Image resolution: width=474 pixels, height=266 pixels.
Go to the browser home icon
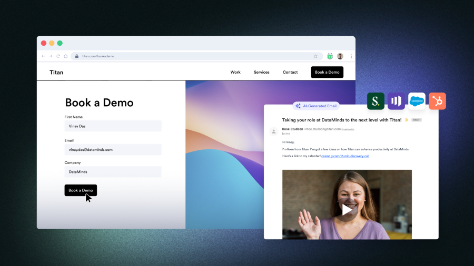coord(66,56)
